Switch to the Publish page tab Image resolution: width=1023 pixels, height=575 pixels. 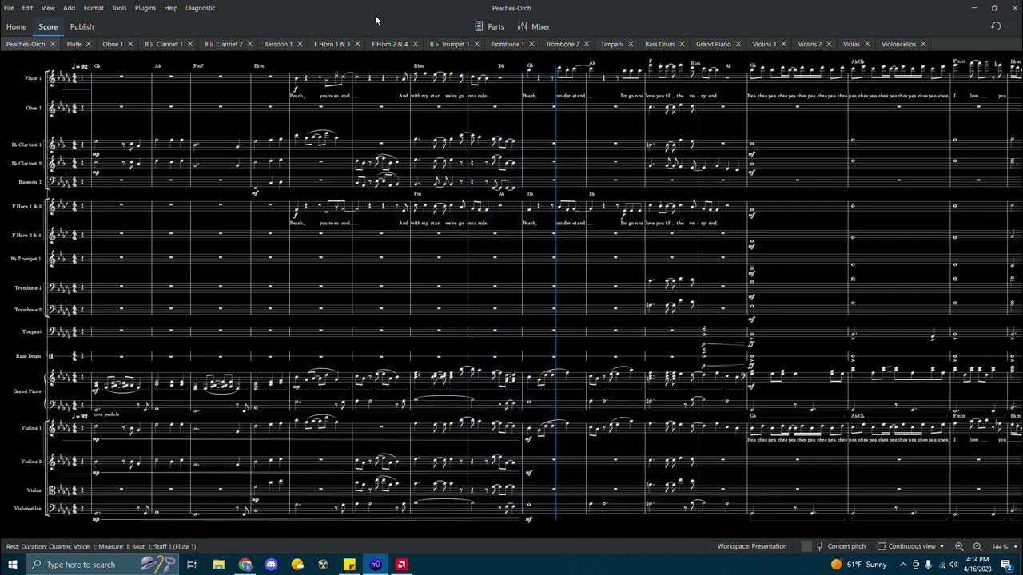[82, 26]
